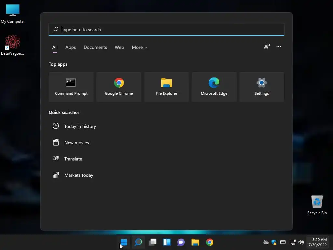Click the Search icon on taskbar

point(138,242)
